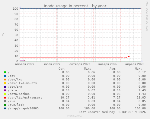Click the y-axis tick label 90
Screen dimensions: 150x119
[16, 14]
